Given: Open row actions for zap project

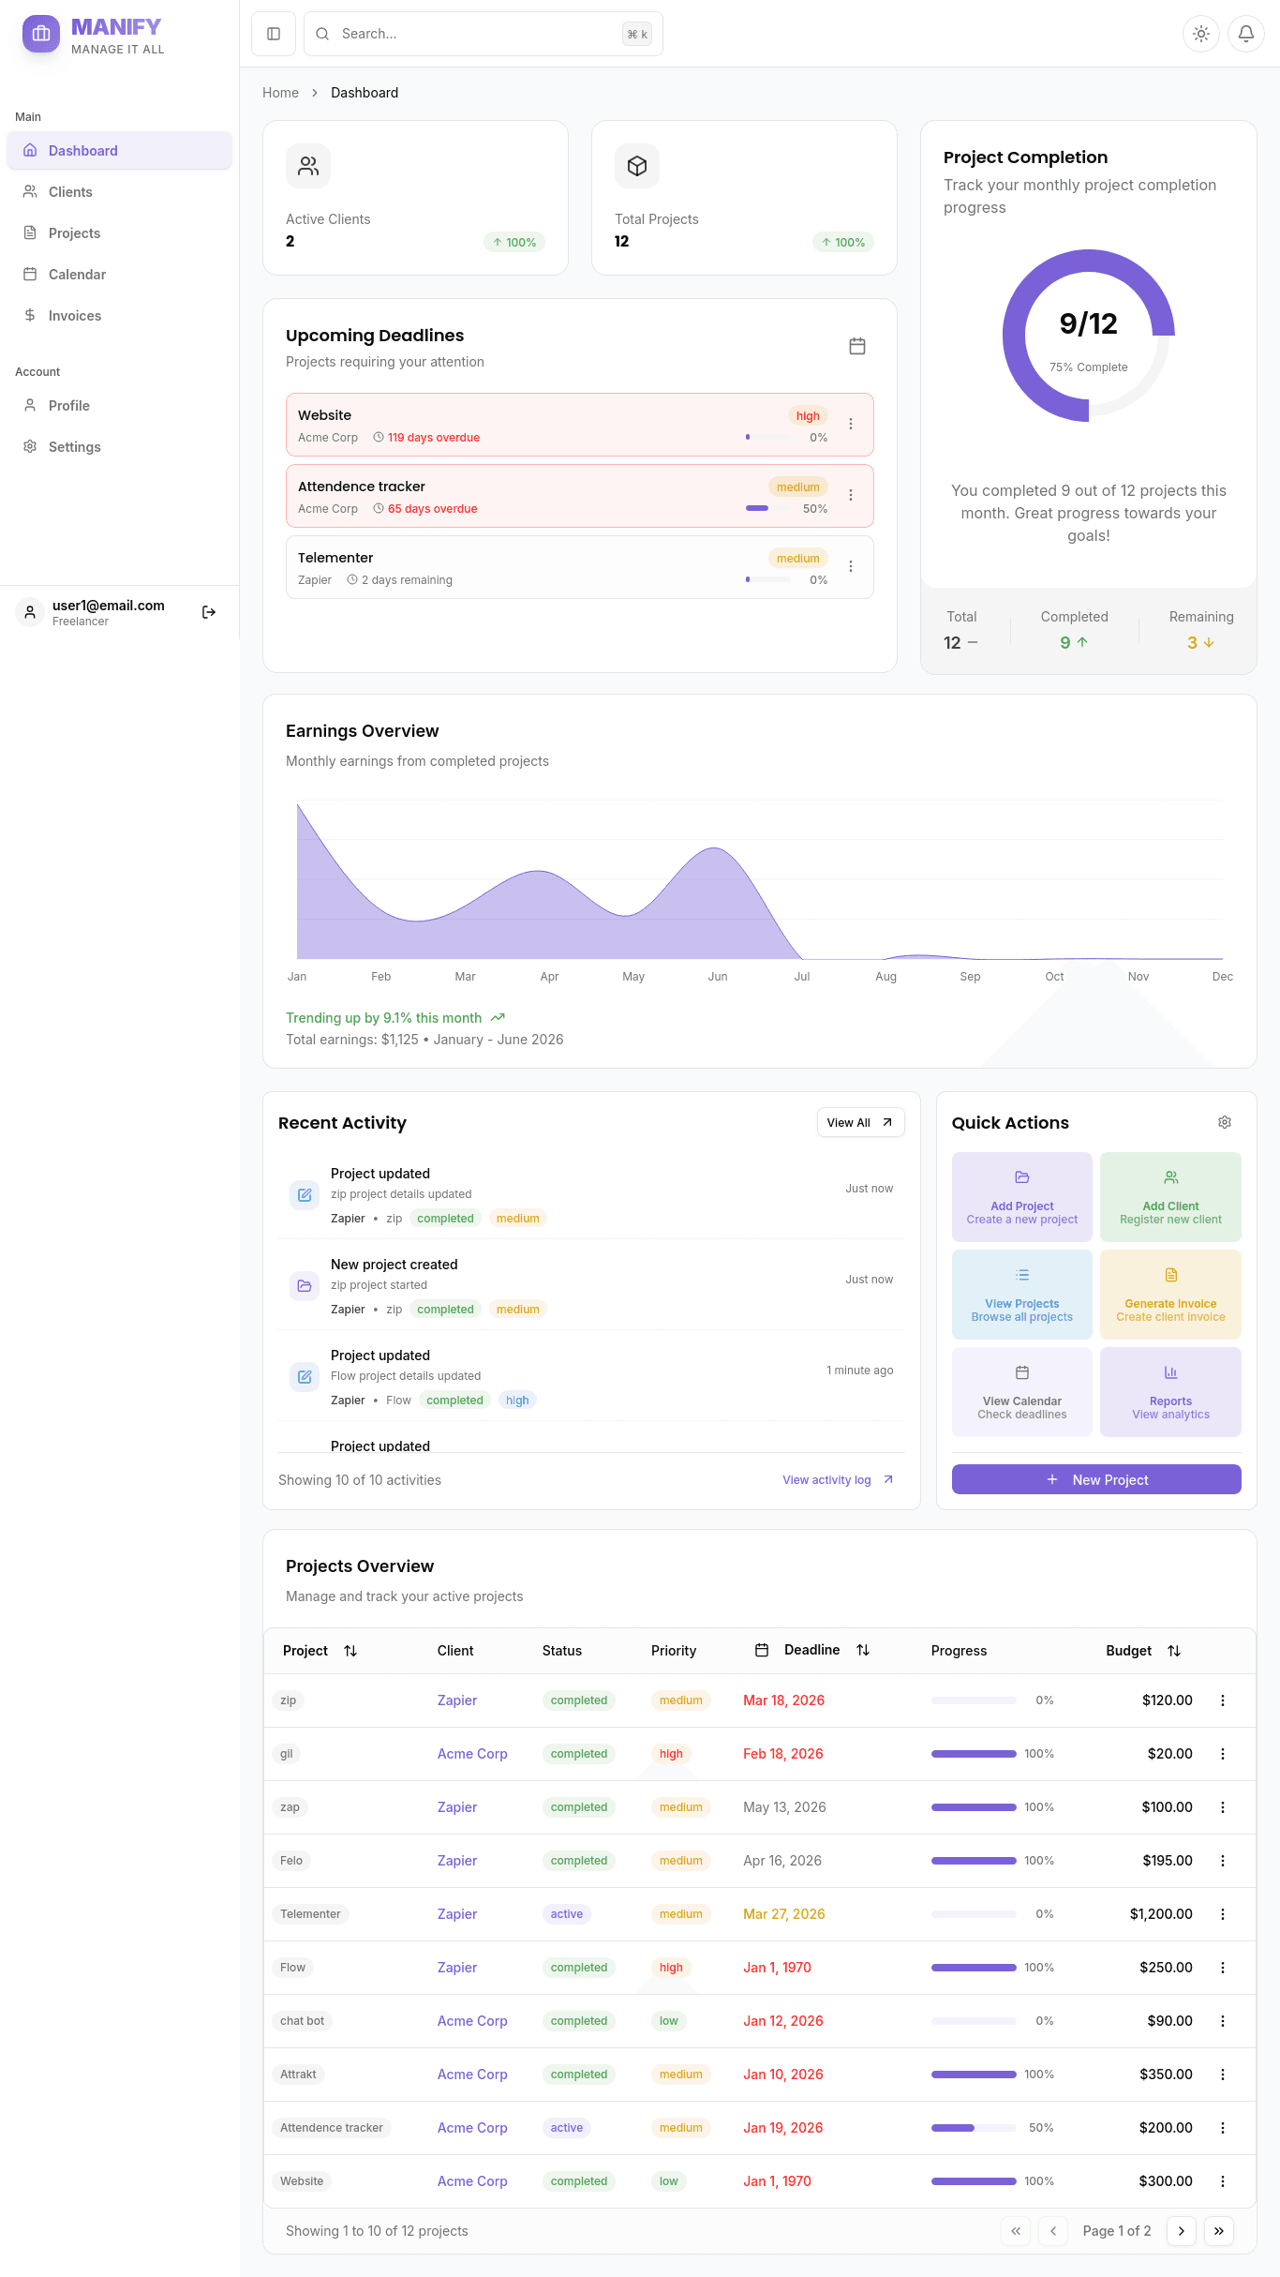Looking at the screenshot, I should [1222, 1807].
